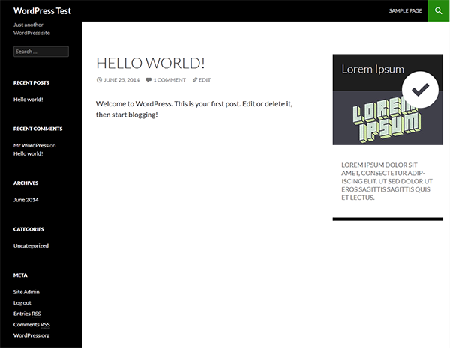The height and width of the screenshot is (348, 450).
Task: Open the Entries RSS feed
Action: click(x=27, y=314)
